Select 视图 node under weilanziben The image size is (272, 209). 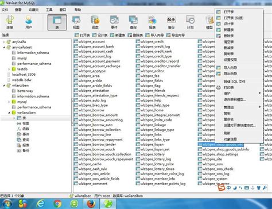coord(26,123)
